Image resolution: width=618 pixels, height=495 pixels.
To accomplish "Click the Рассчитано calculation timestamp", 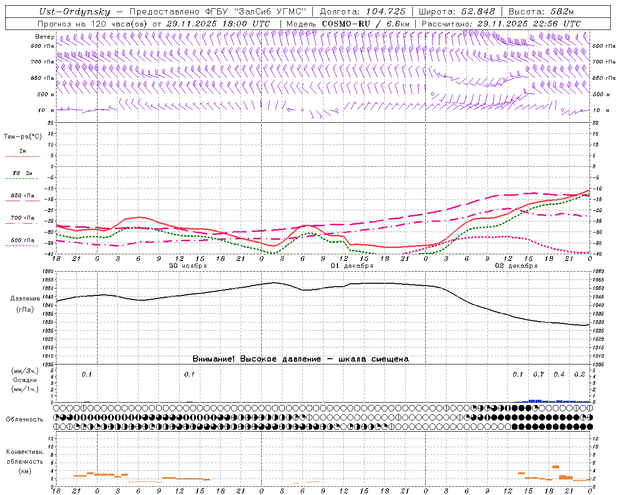I will (501, 24).
